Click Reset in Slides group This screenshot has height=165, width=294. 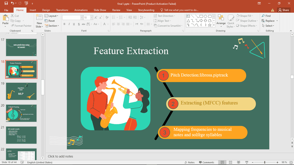click(x=50, y=21)
